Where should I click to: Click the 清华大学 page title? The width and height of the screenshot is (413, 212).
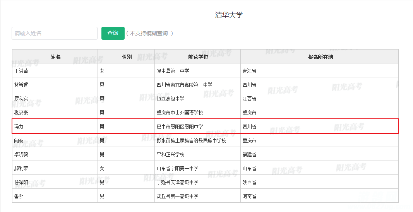click(x=229, y=15)
